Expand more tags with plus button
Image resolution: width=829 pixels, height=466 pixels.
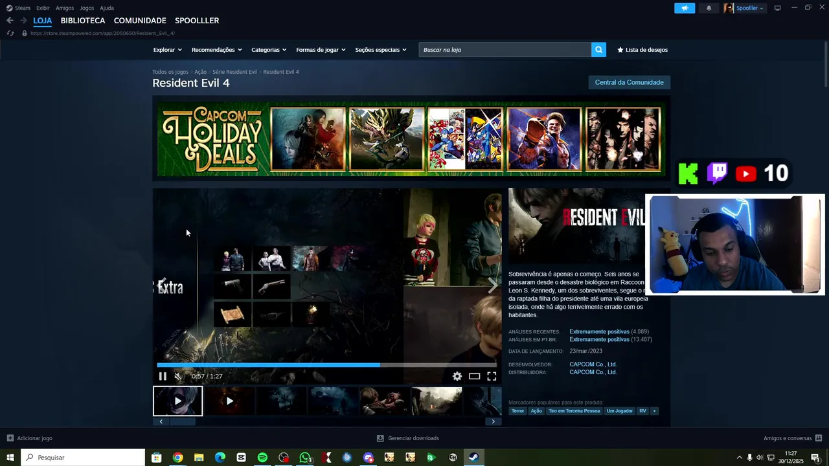pos(654,411)
